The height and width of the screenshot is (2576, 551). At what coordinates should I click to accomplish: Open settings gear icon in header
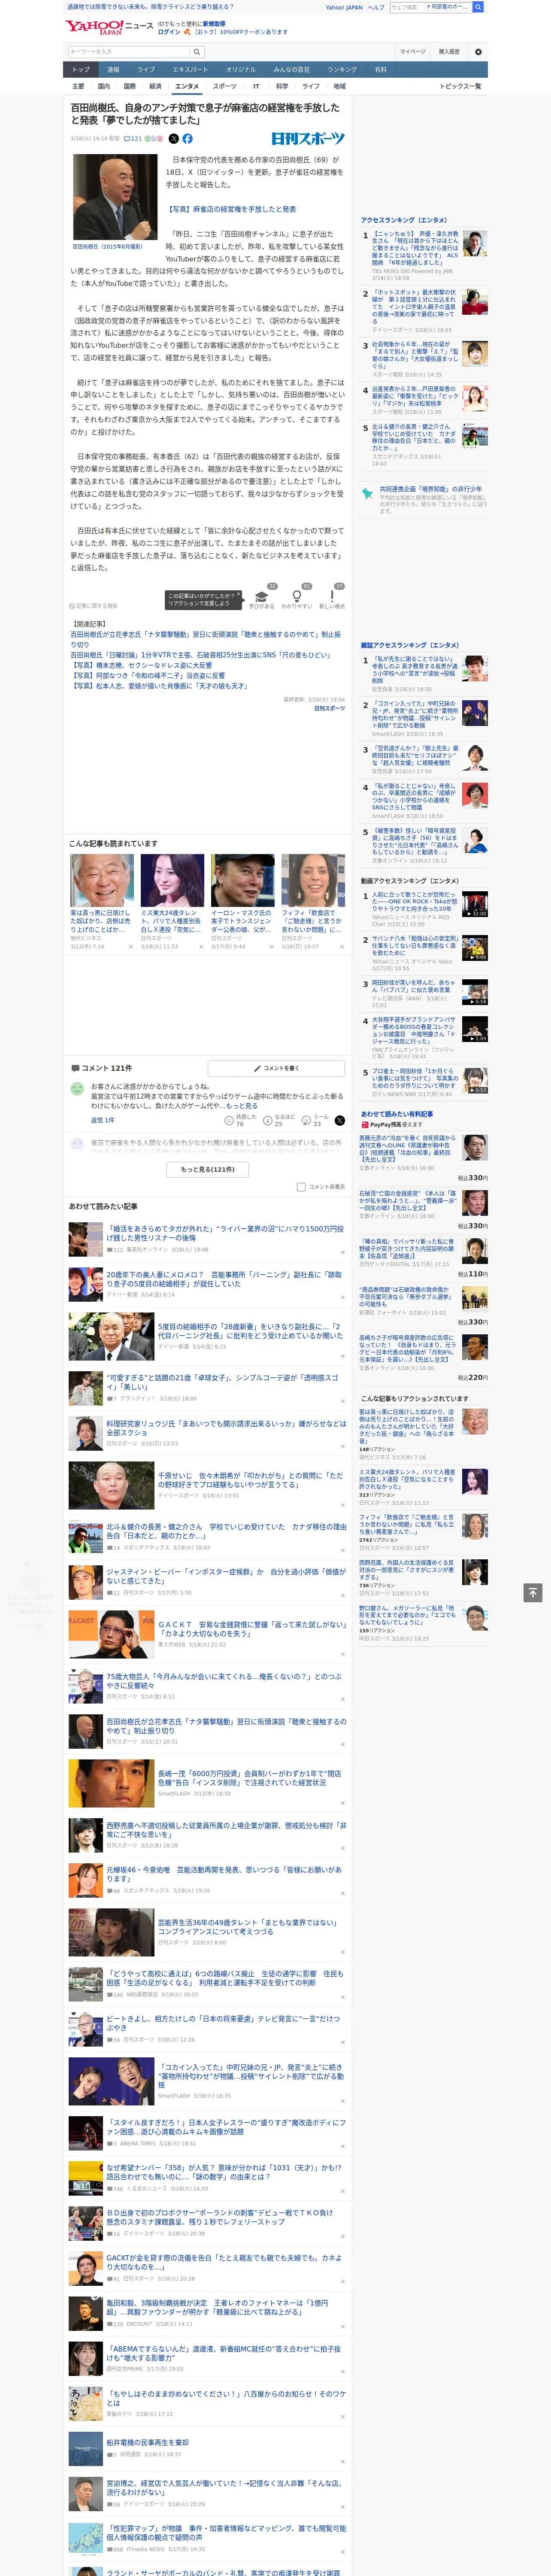478,52
